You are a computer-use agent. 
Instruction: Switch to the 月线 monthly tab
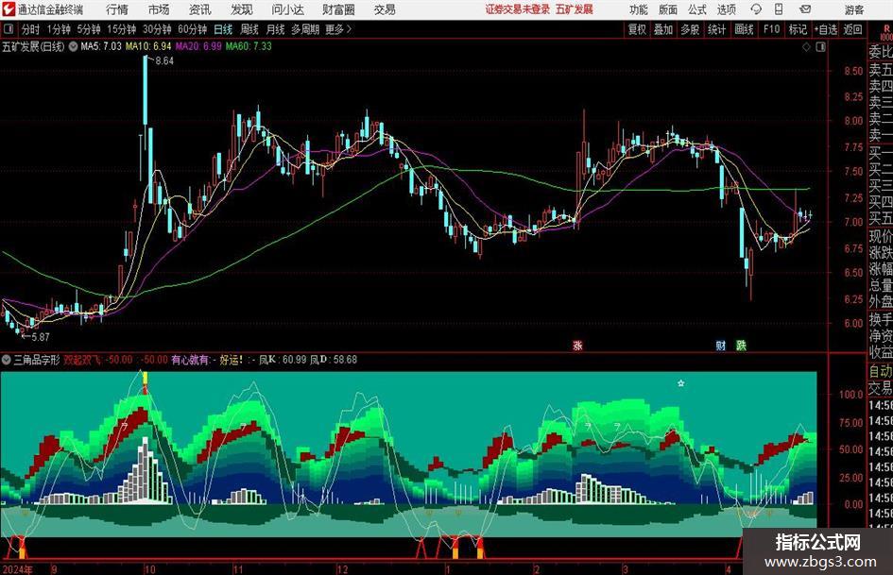click(275, 29)
